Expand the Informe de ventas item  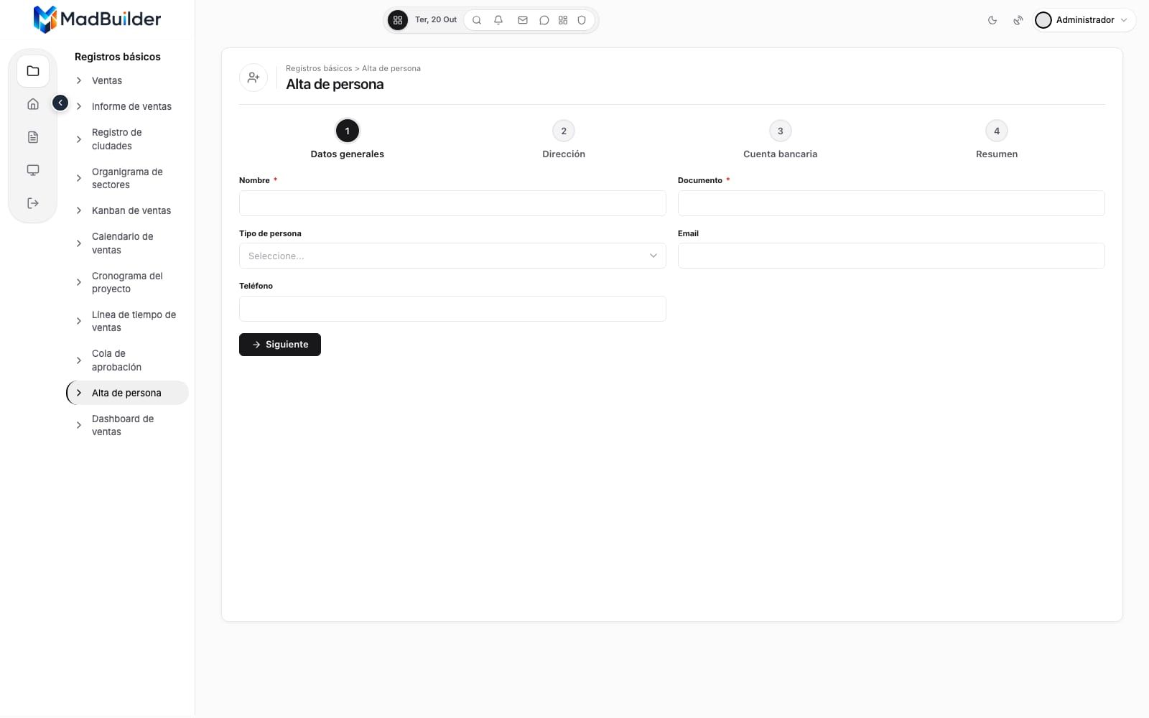click(x=128, y=106)
